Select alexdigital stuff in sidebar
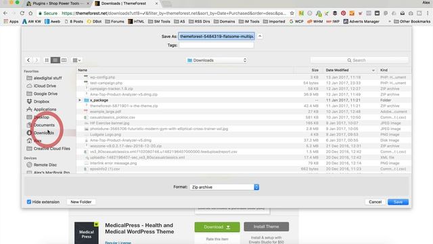Image resolution: width=433 pixels, height=244 pixels. pyautogui.click(x=48, y=78)
